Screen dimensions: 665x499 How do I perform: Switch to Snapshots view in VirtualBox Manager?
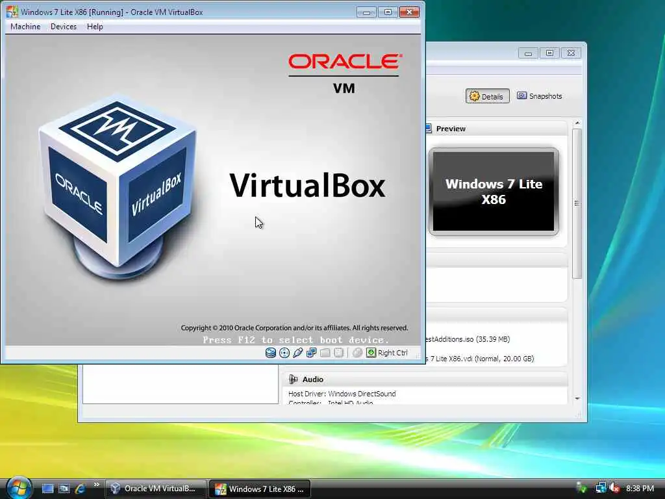point(540,96)
